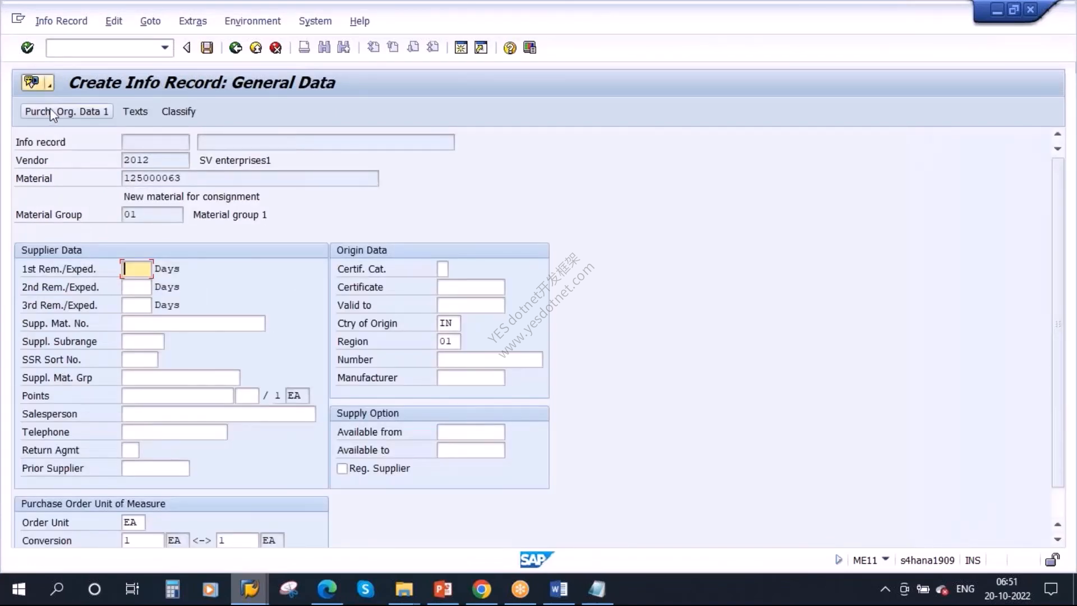
Task: Click the Find Next binoculars icon
Action: tap(344, 48)
